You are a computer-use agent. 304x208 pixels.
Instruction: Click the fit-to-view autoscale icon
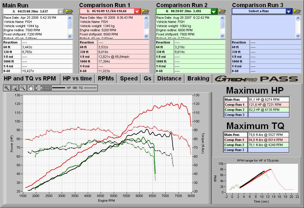(39, 88)
